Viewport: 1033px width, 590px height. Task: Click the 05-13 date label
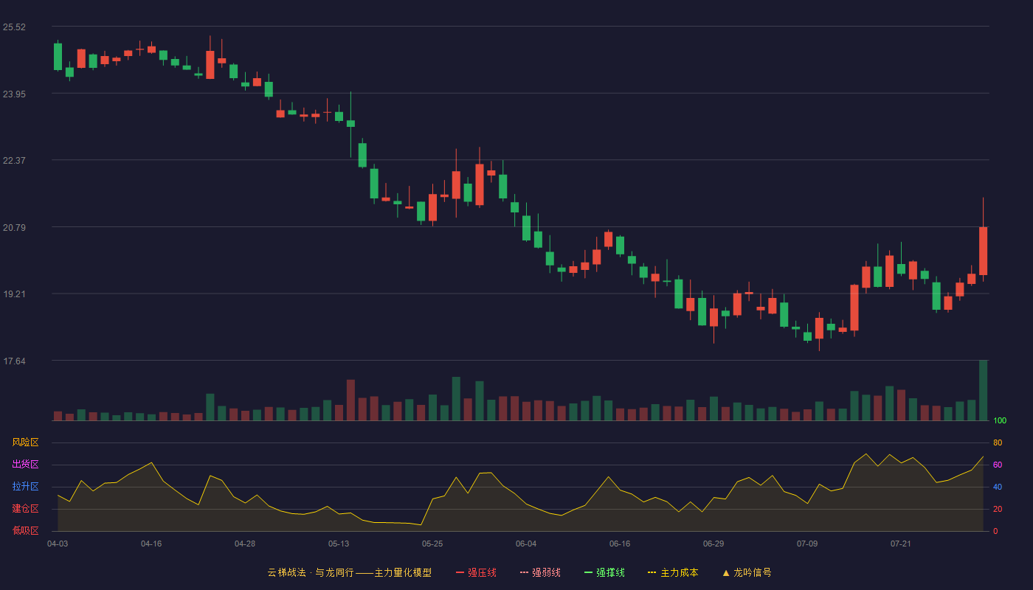339,544
